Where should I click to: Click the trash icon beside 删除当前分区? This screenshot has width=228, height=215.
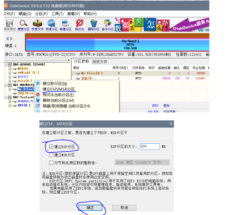pyautogui.click(x=38, y=100)
